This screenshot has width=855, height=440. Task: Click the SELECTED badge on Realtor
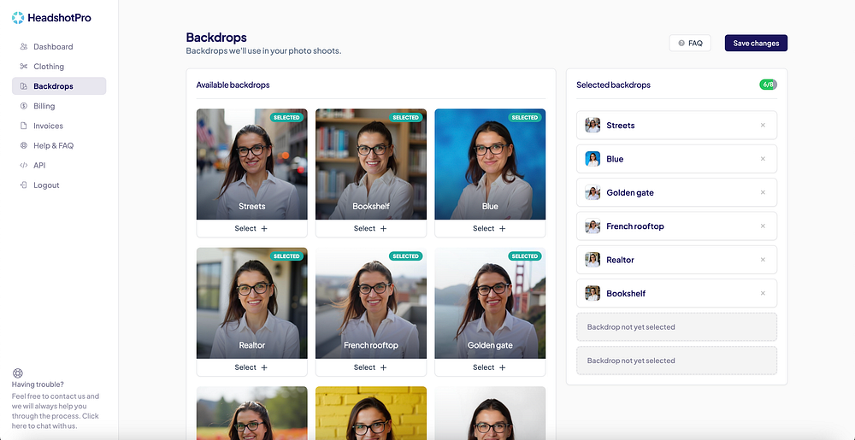pyautogui.click(x=286, y=256)
